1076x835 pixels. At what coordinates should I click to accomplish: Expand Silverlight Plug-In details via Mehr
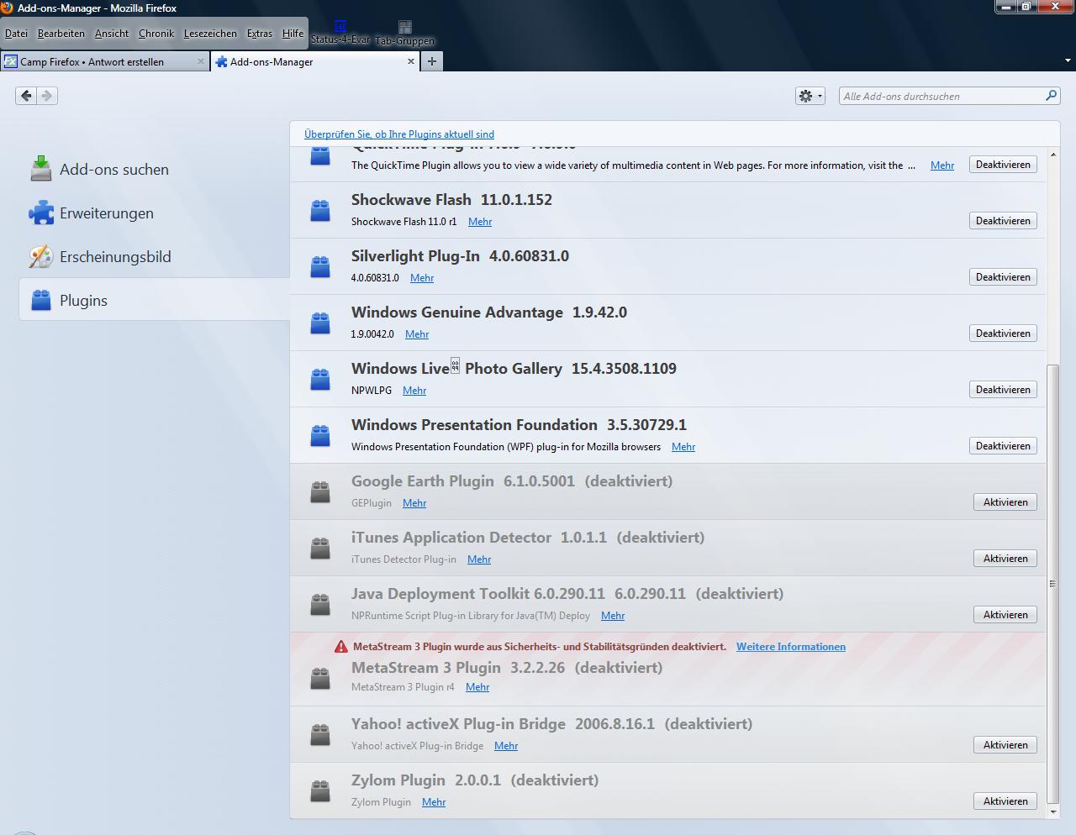(x=422, y=278)
